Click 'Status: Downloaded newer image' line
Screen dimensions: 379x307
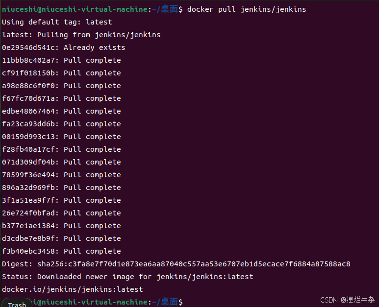[127, 277]
